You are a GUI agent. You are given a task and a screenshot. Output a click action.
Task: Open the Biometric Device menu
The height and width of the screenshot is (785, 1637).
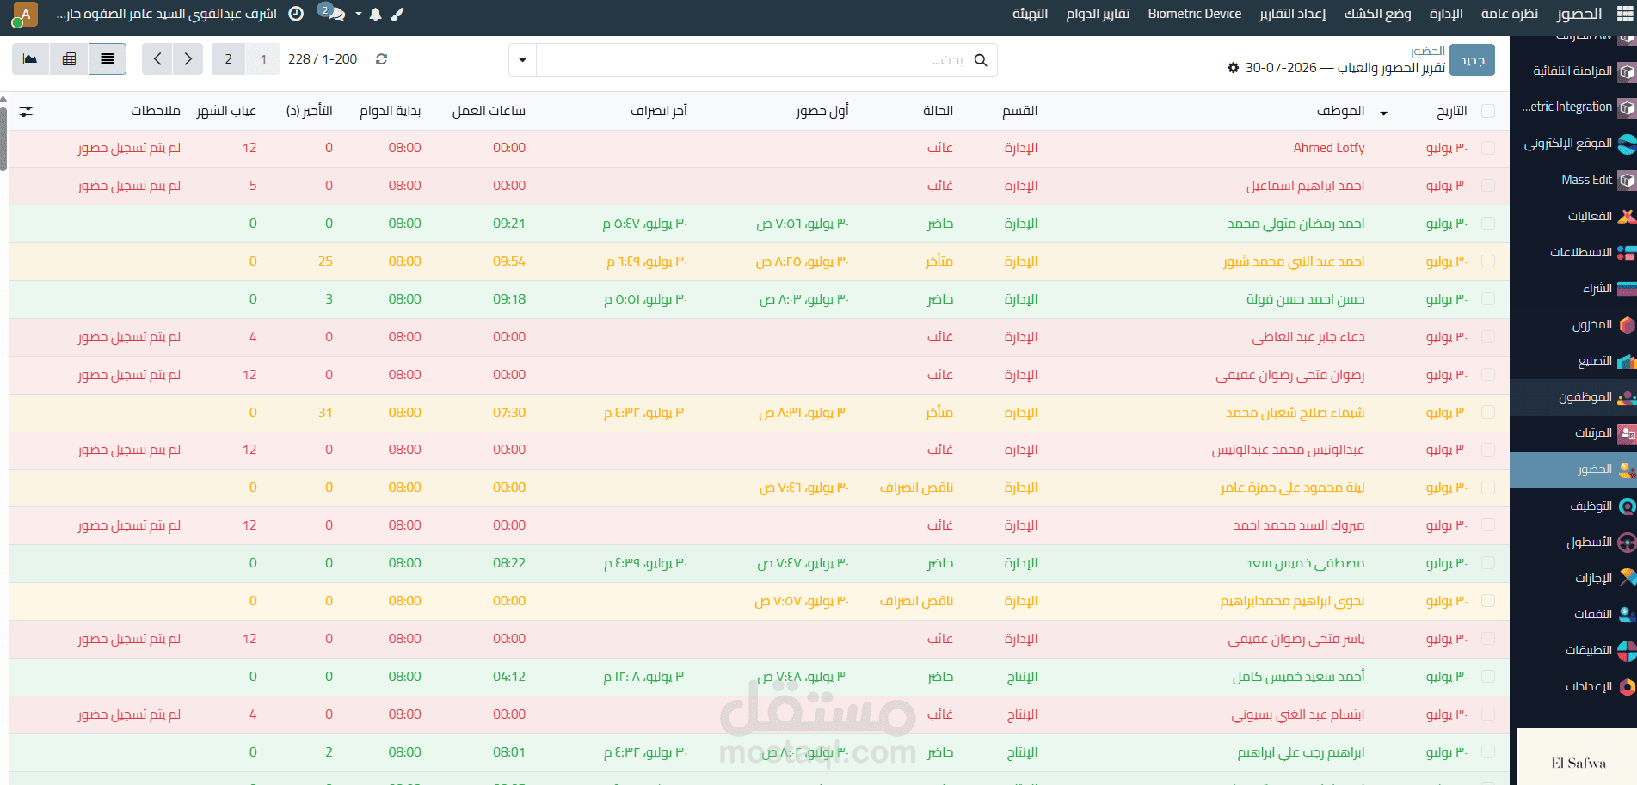click(1194, 14)
